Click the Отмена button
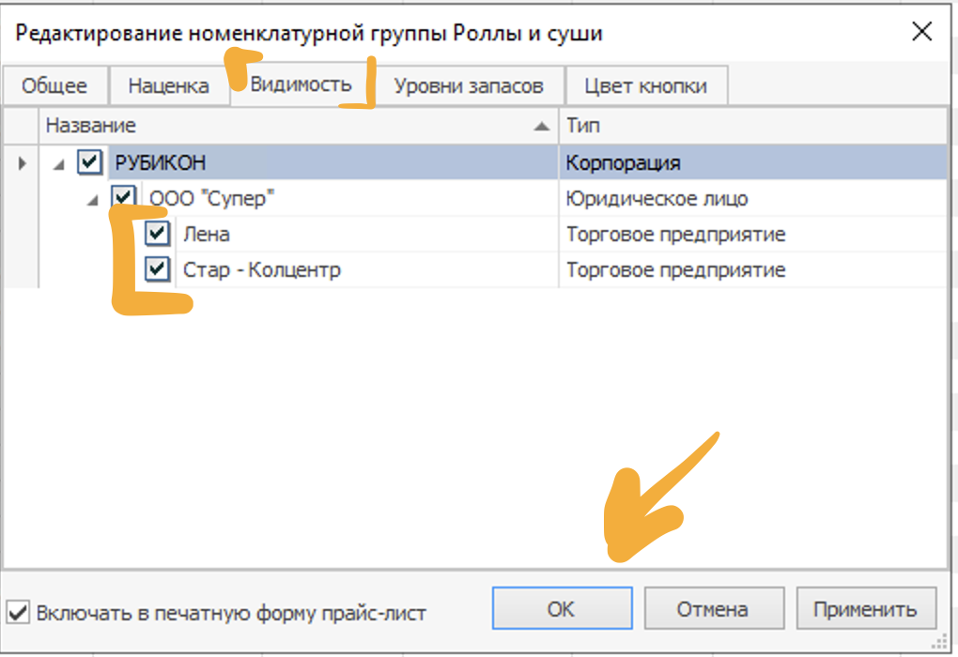This screenshot has width=958, height=657. 712,609
